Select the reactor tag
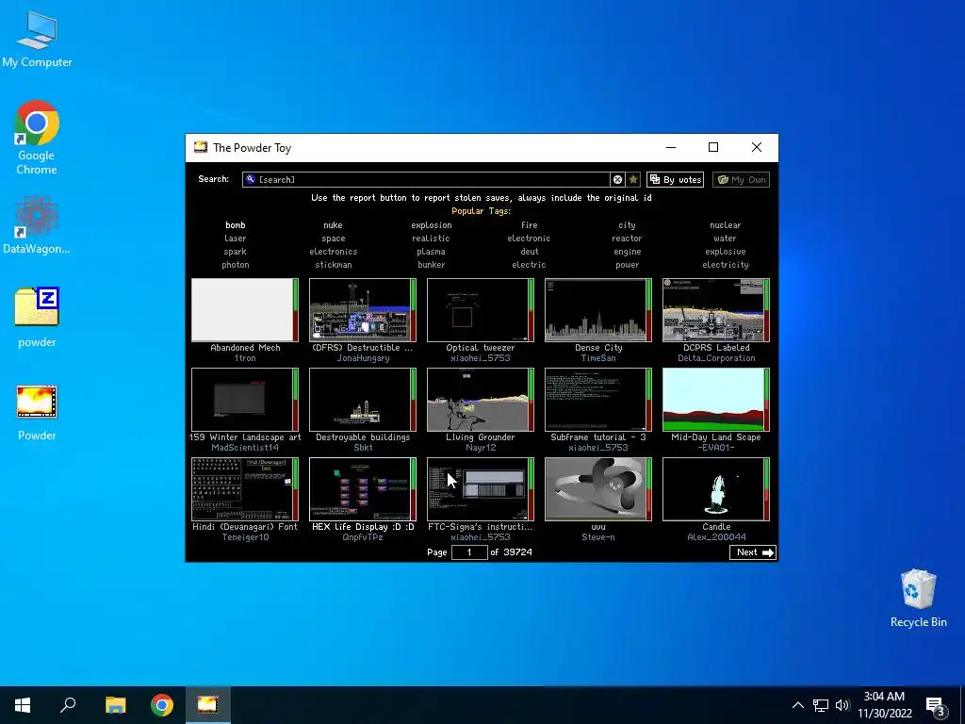The height and width of the screenshot is (724, 965). pyautogui.click(x=627, y=239)
